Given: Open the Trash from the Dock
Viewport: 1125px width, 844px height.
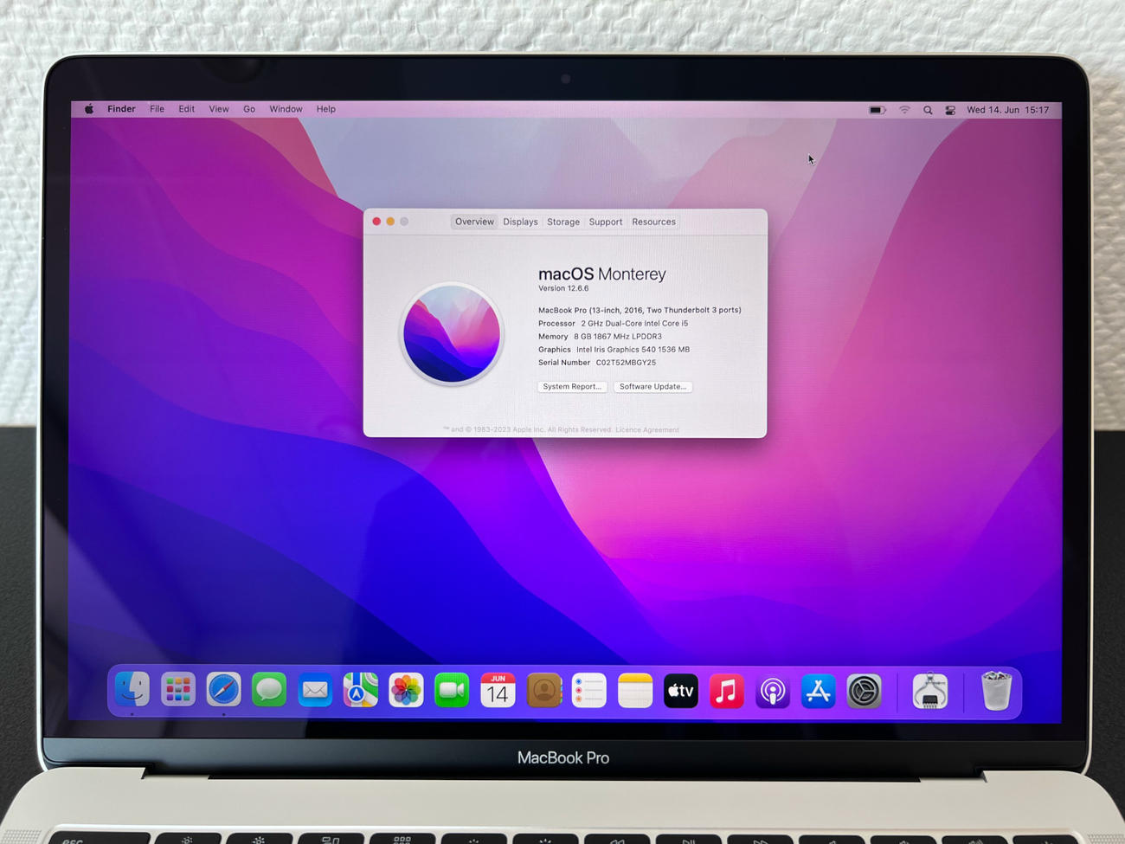Looking at the screenshot, I should (x=996, y=692).
